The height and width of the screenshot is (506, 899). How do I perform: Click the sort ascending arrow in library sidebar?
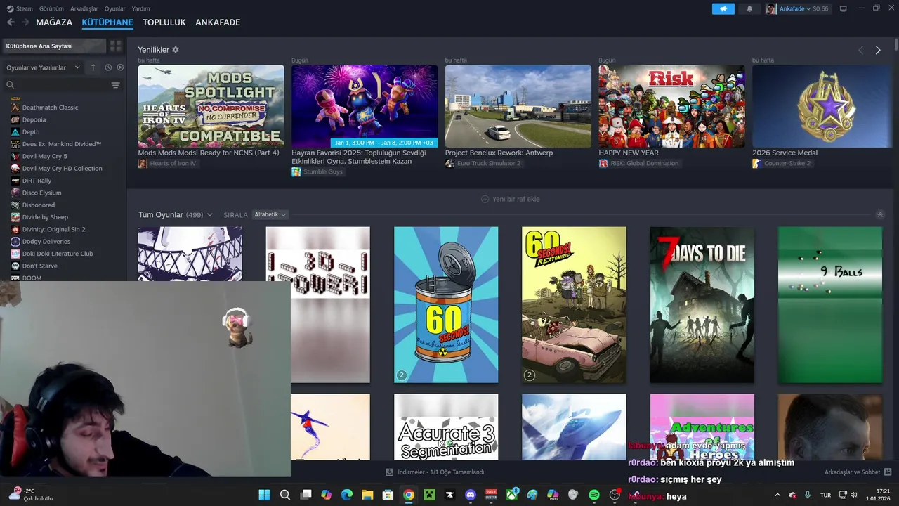tap(93, 67)
